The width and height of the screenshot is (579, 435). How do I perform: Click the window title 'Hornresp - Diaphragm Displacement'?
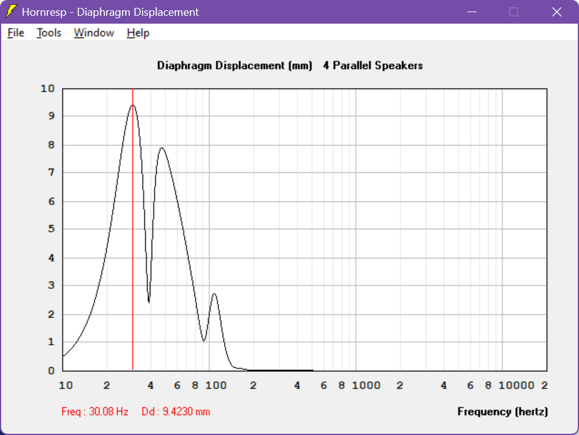coord(110,12)
